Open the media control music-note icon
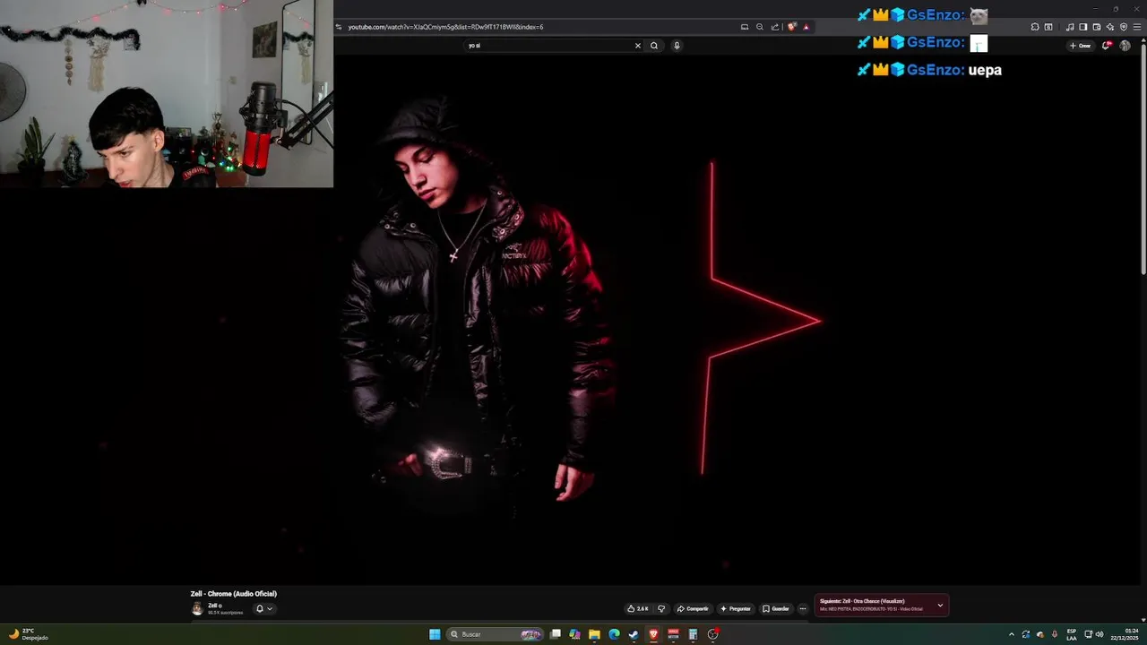The image size is (1147, 645). [x=1070, y=27]
